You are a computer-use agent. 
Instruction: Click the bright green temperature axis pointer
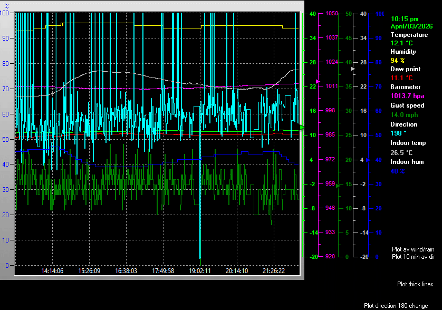coord(302,127)
